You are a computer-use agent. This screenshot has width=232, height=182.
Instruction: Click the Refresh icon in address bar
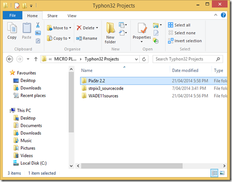click(x=144, y=59)
